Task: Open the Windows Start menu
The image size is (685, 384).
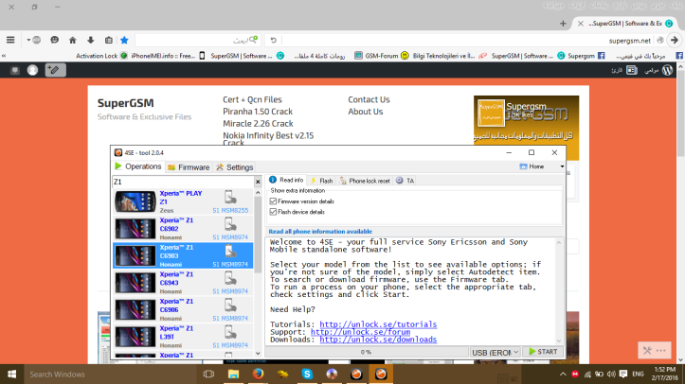Action: 11,374
